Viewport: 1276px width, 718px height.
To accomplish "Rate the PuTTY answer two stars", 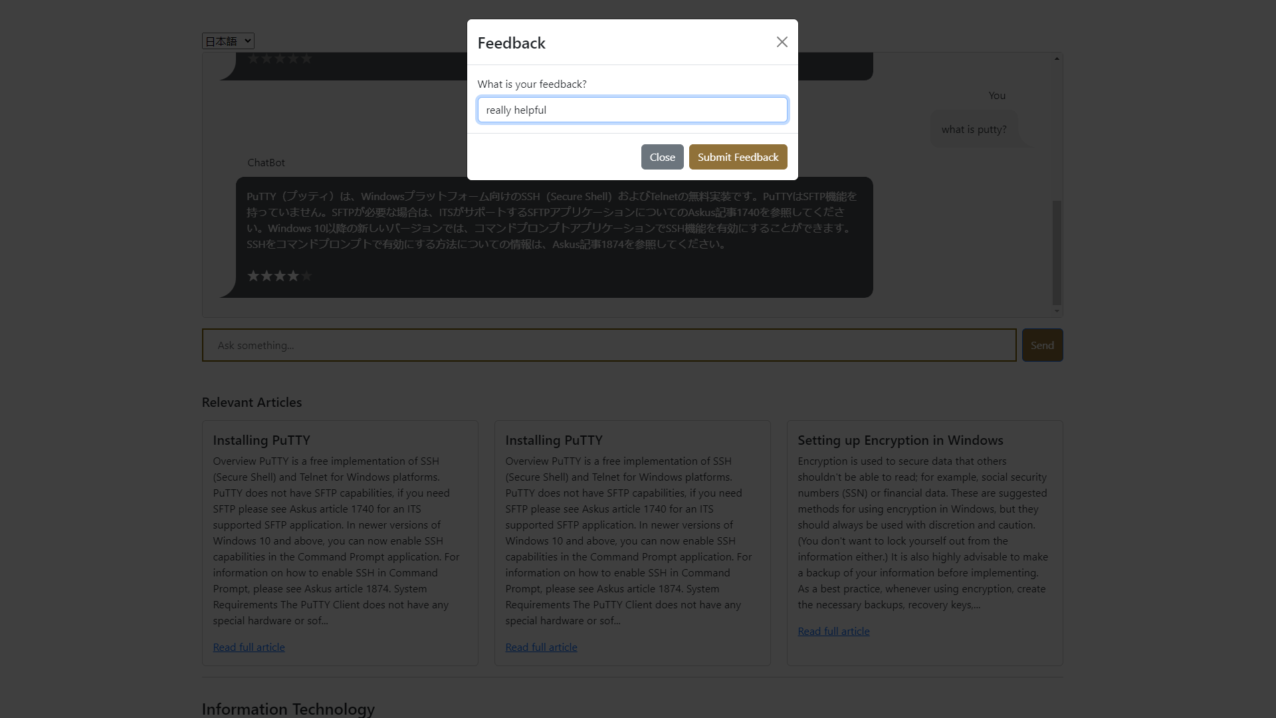I will click(x=266, y=275).
